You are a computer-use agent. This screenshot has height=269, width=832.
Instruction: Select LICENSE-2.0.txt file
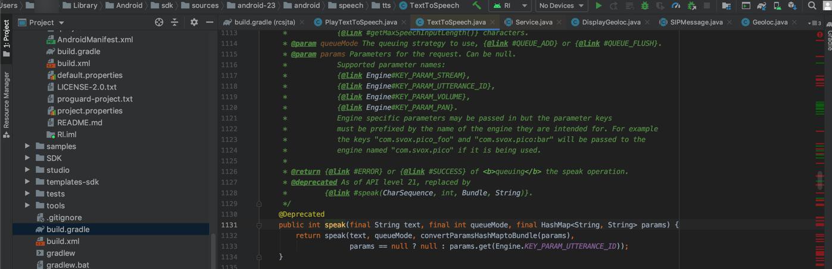click(x=86, y=87)
